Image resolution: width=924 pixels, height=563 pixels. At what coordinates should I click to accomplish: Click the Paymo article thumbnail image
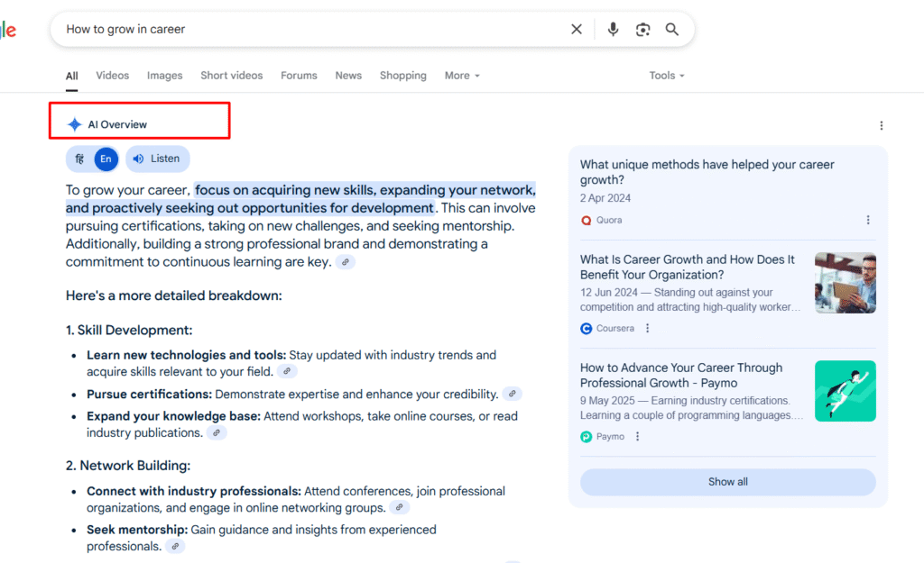pos(845,391)
